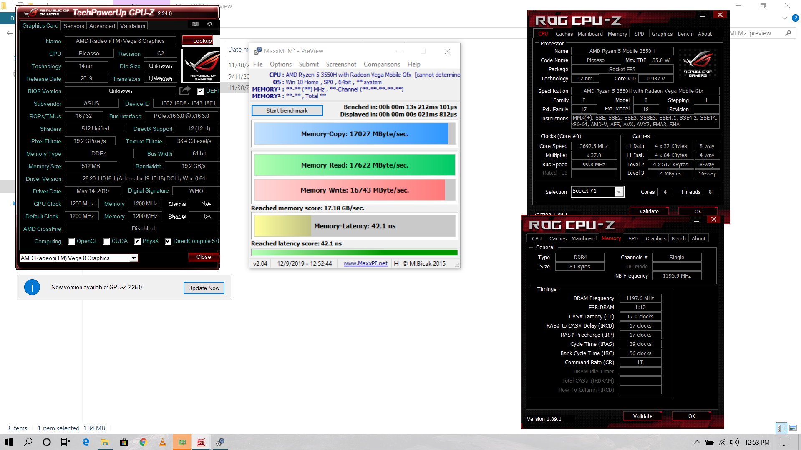Open Bench tab in upper CPU-Z window

(x=685, y=34)
